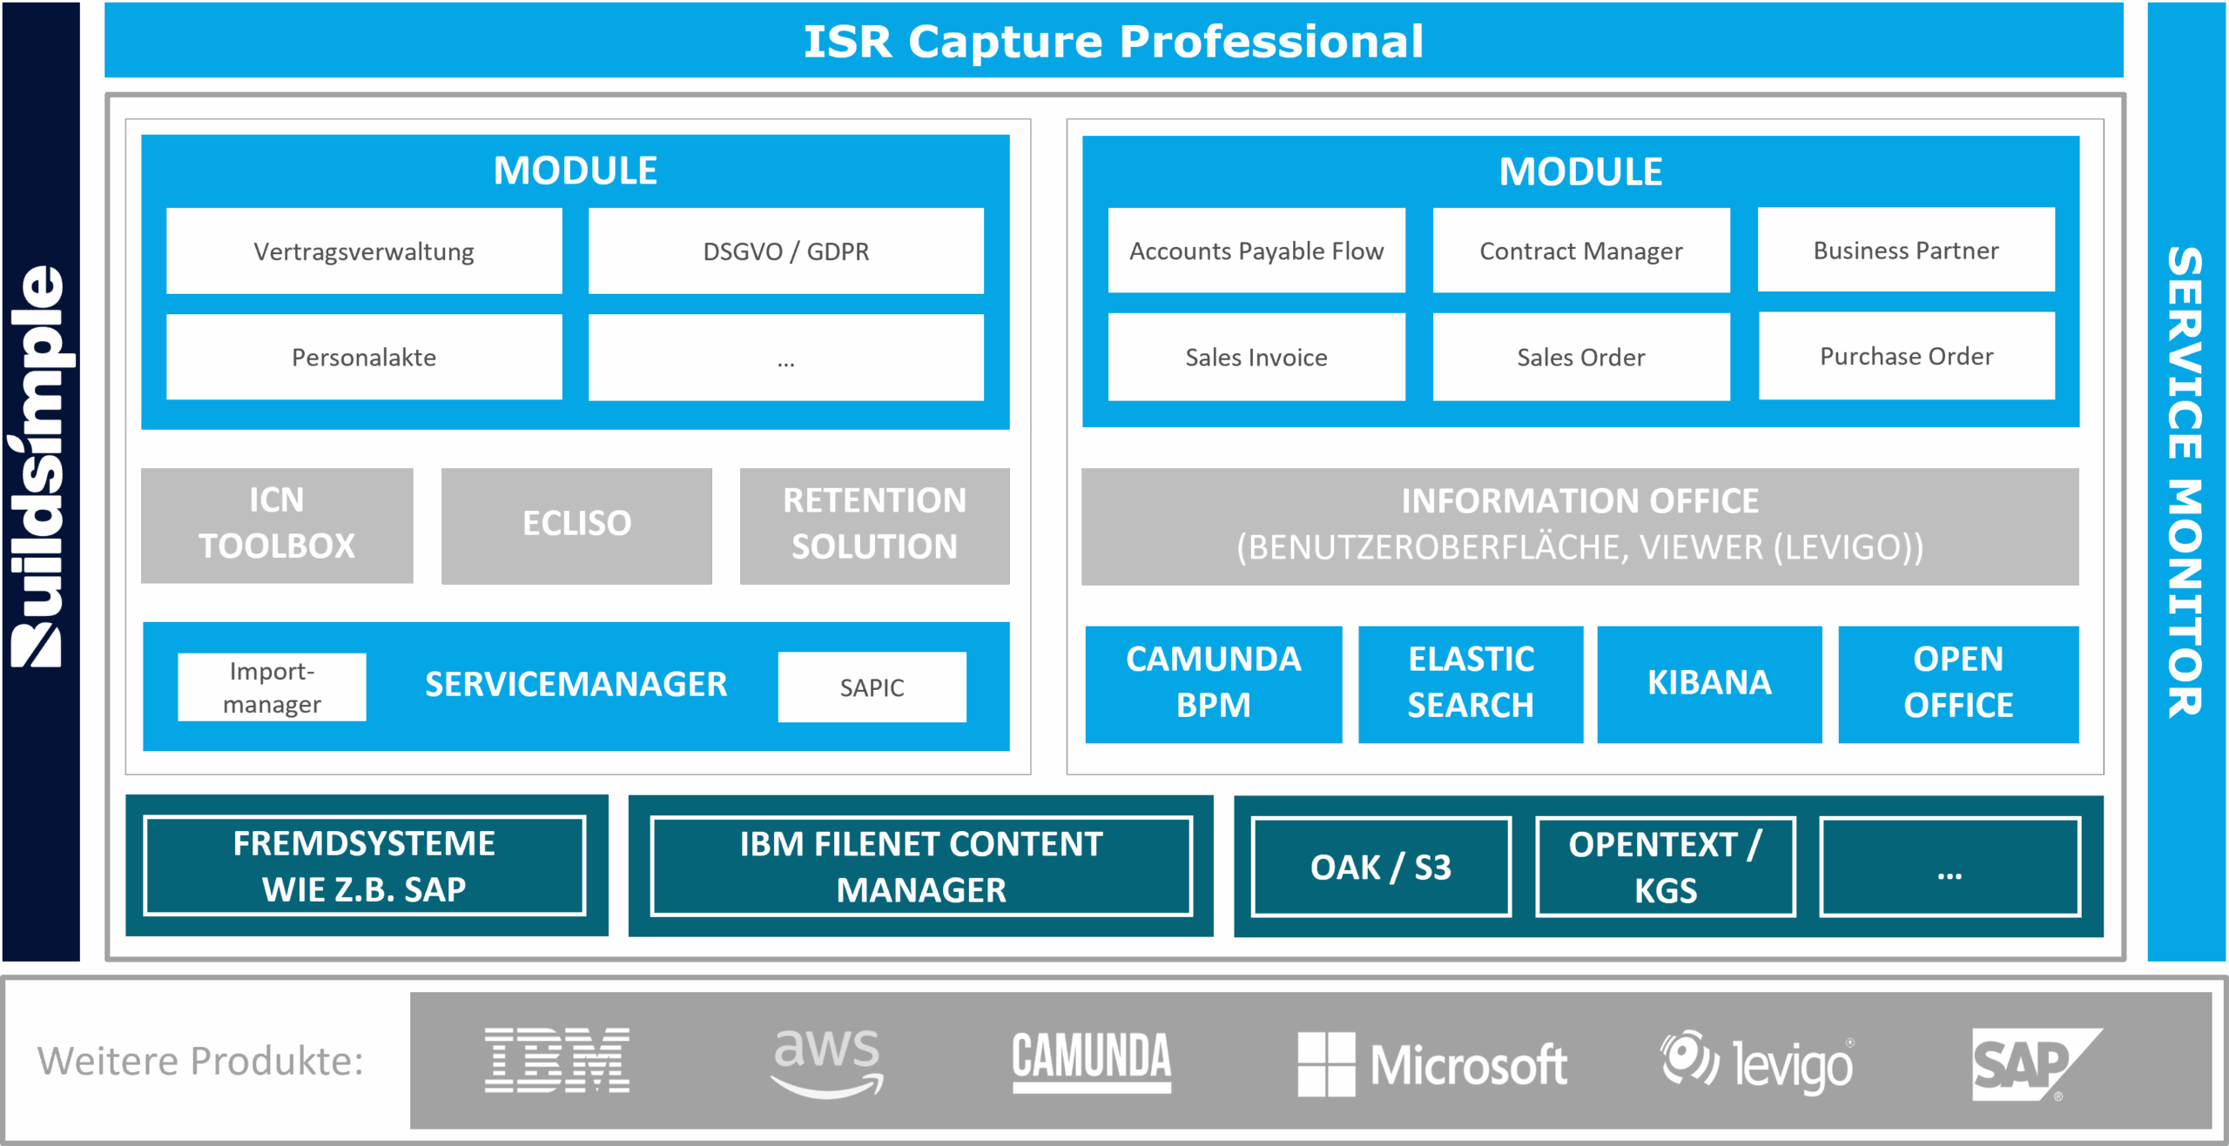Click the ECLISO block
2229x1146 pixels.
(576, 525)
